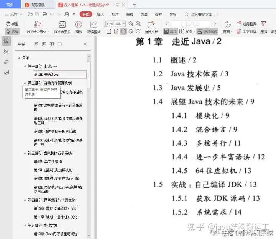
Task: Add a new bookmark icon
Action: pos(52,44)
